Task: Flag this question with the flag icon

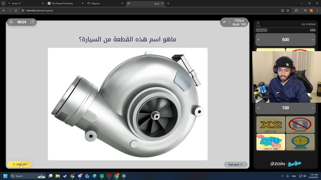Action: (x=224, y=22)
